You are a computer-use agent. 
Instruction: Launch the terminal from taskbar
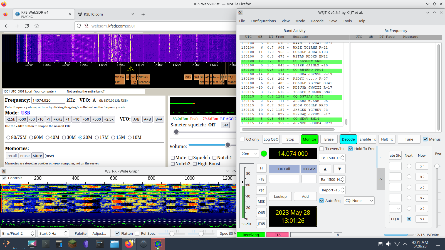tap(46, 244)
